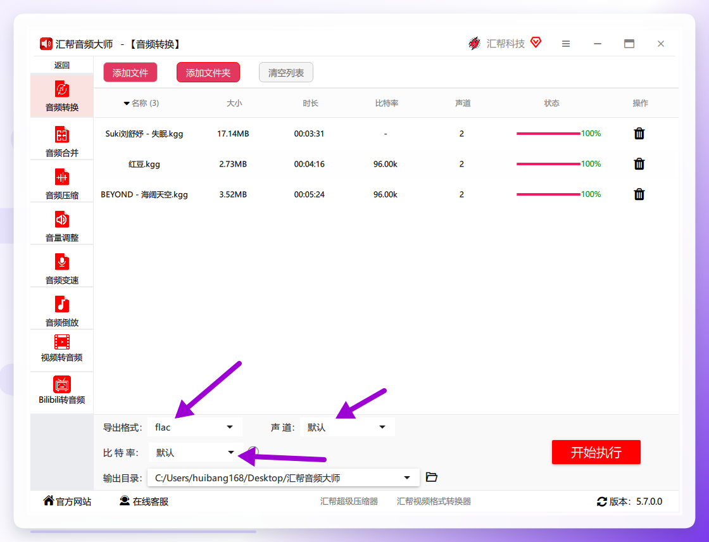Image resolution: width=709 pixels, height=542 pixels.
Task: Open the 导出格式 flac dropdown
Action: tap(195, 427)
